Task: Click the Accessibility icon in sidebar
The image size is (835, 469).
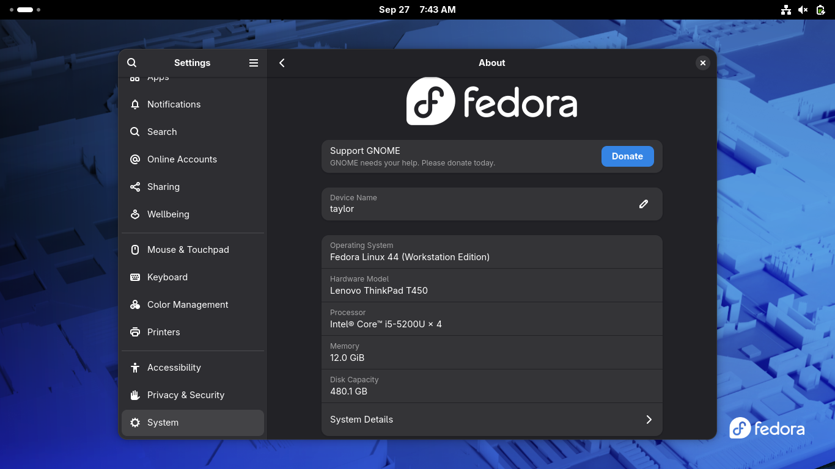Action: click(x=135, y=368)
